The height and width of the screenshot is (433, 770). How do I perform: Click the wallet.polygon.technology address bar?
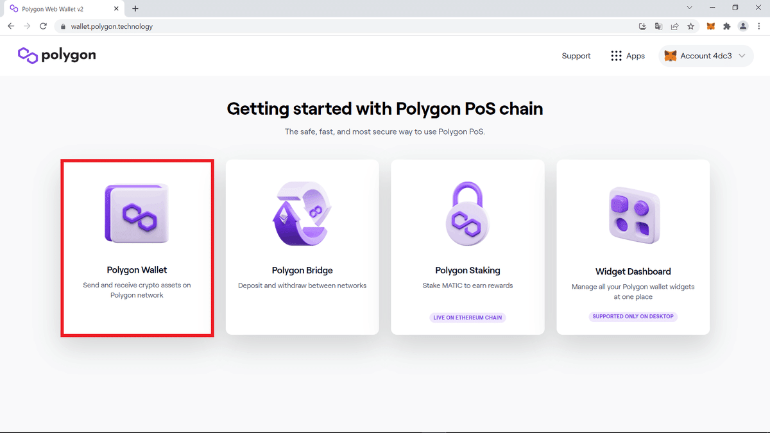(x=346, y=26)
